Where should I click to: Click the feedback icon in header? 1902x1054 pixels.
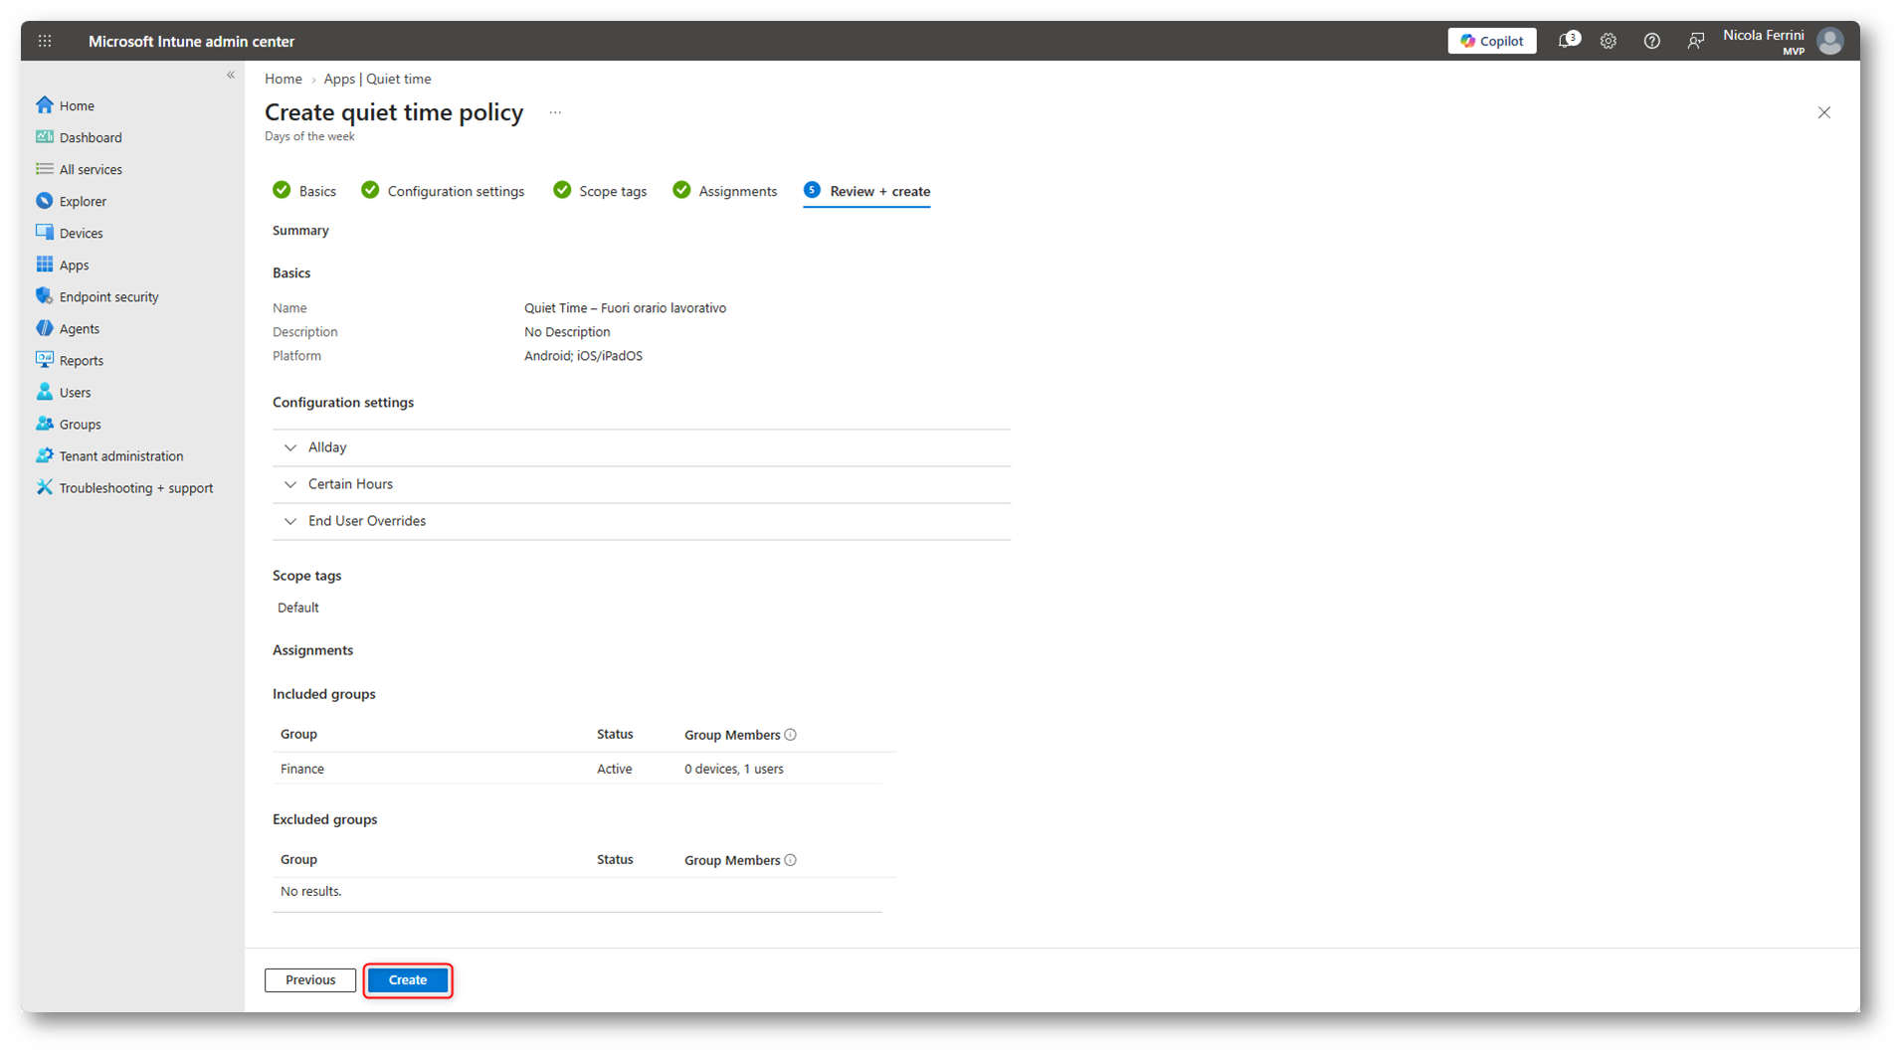pos(1695,41)
